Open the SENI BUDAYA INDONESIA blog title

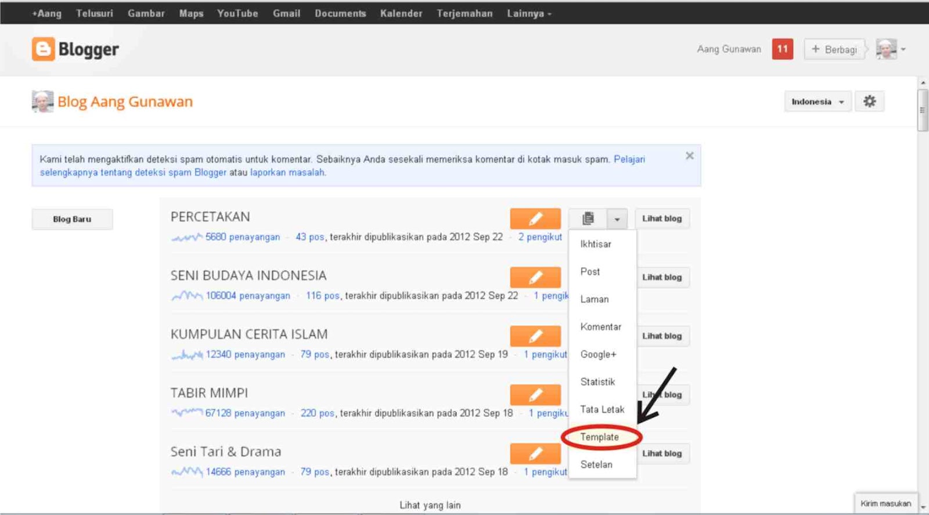249,276
